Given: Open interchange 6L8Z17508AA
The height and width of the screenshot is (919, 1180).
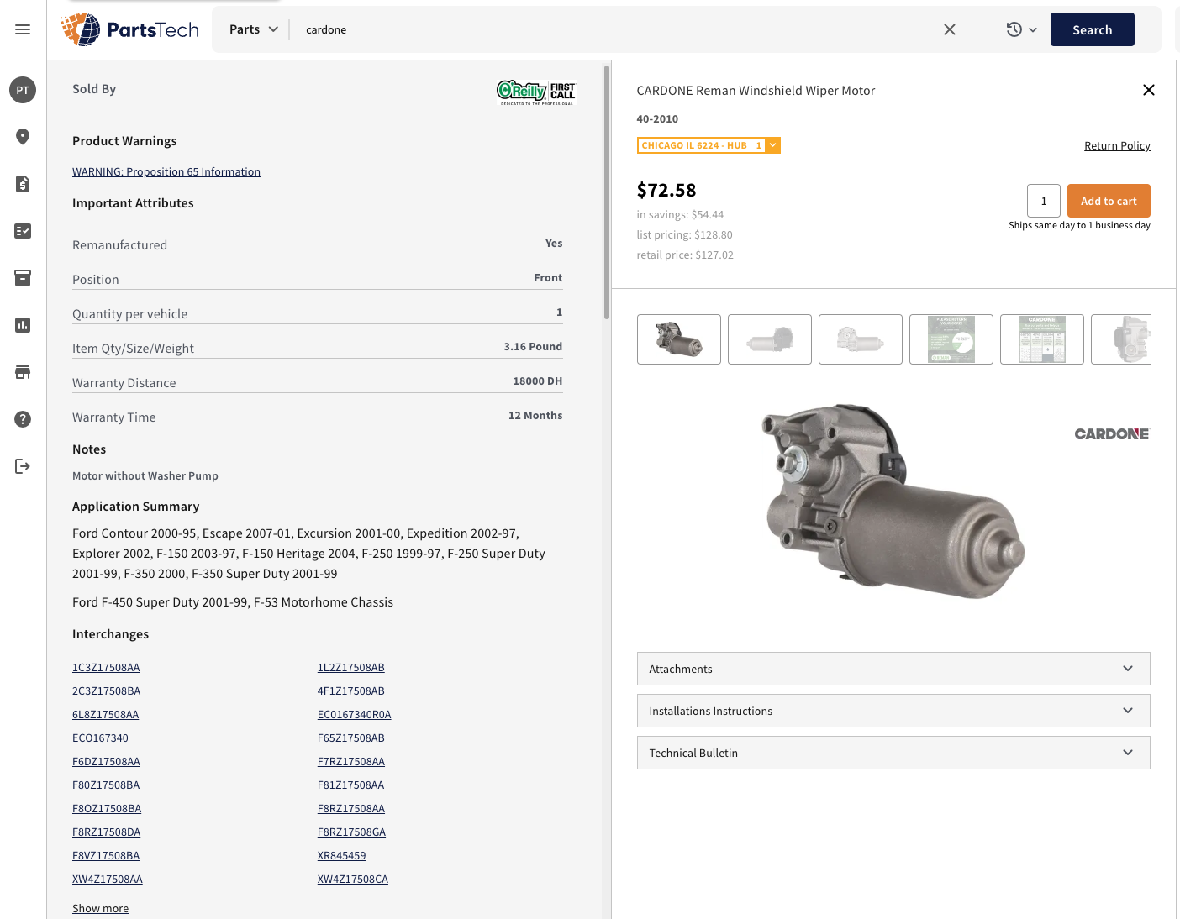Looking at the screenshot, I should 106,714.
